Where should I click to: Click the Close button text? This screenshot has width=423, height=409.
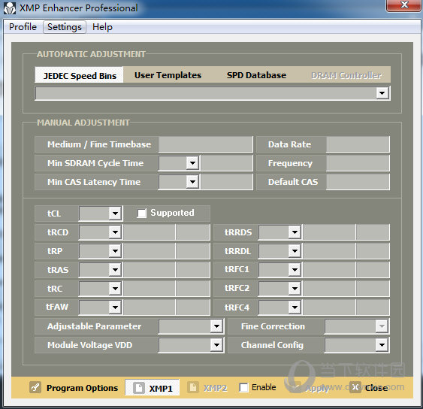376,388
